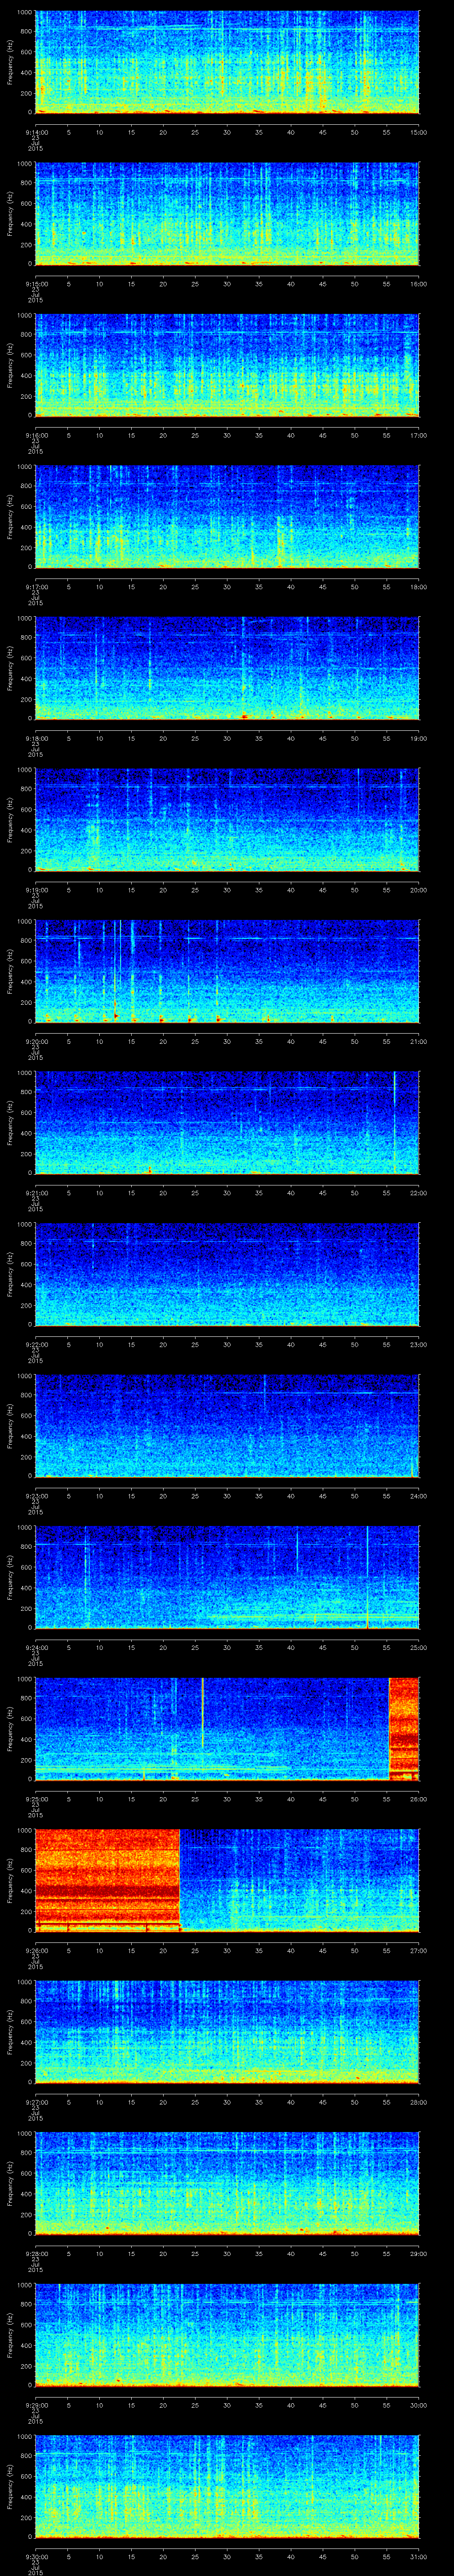Select the 26:00 end time label
The width and height of the screenshot is (454, 2576).
pos(419,1799)
